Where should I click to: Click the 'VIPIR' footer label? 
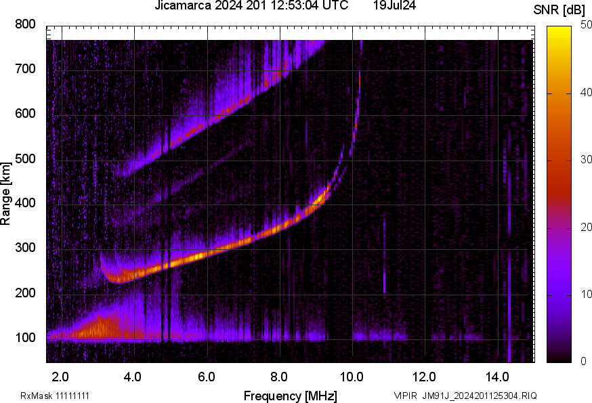[x=406, y=396]
